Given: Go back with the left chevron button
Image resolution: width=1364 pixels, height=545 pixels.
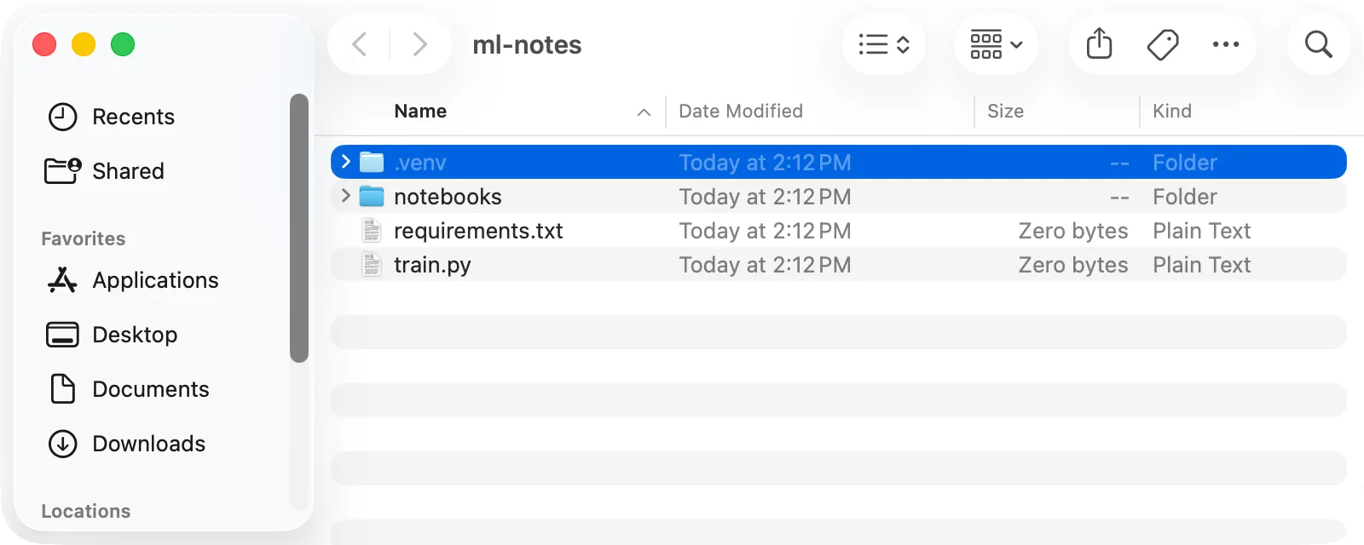Looking at the screenshot, I should pos(360,44).
